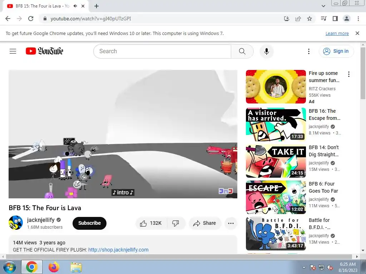Open Fire up some summer fun title
Viewport: 366px width, 274px height.
[324, 77]
